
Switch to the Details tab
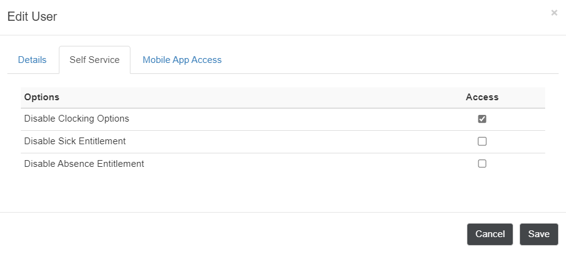pos(32,60)
